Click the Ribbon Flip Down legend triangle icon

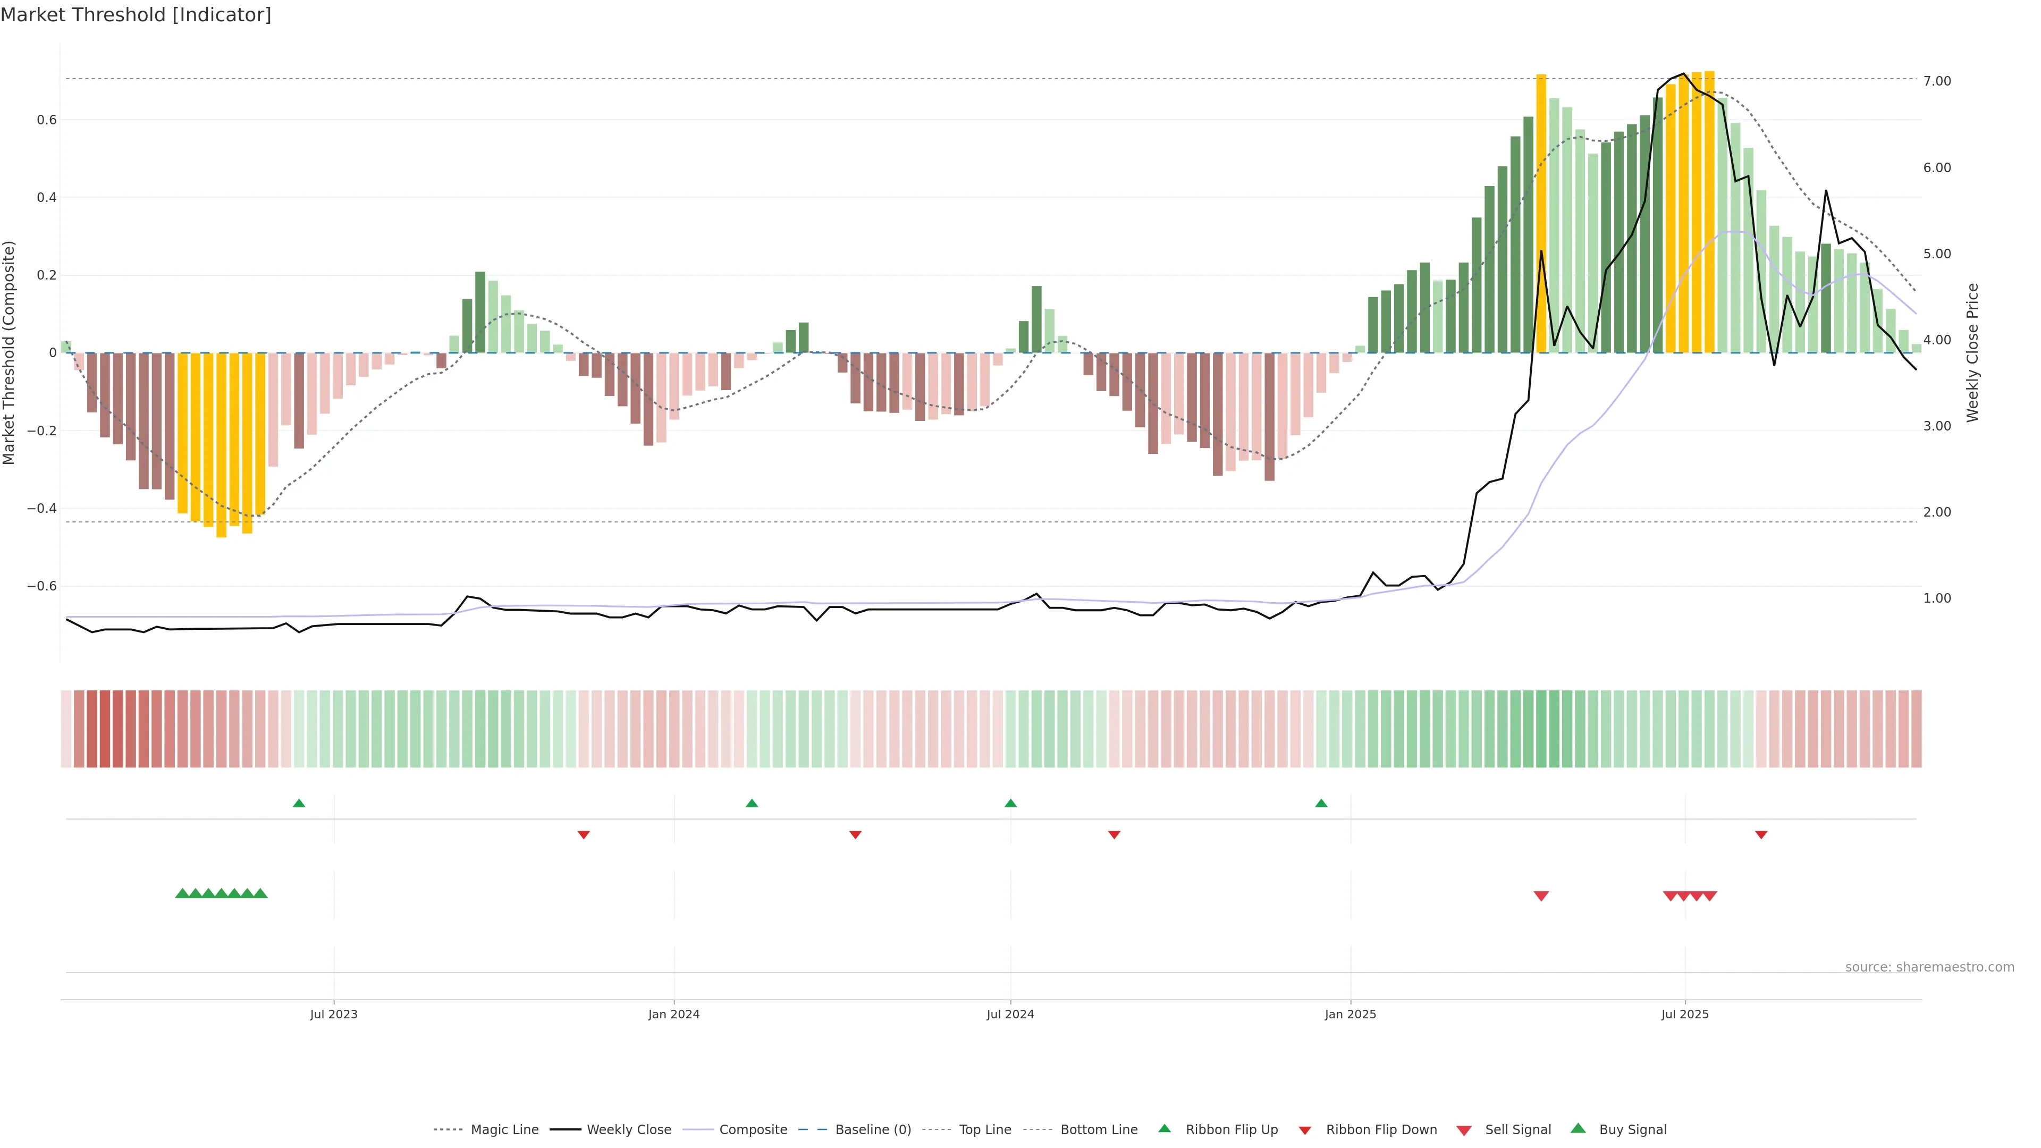[x=1305, y=1130]
